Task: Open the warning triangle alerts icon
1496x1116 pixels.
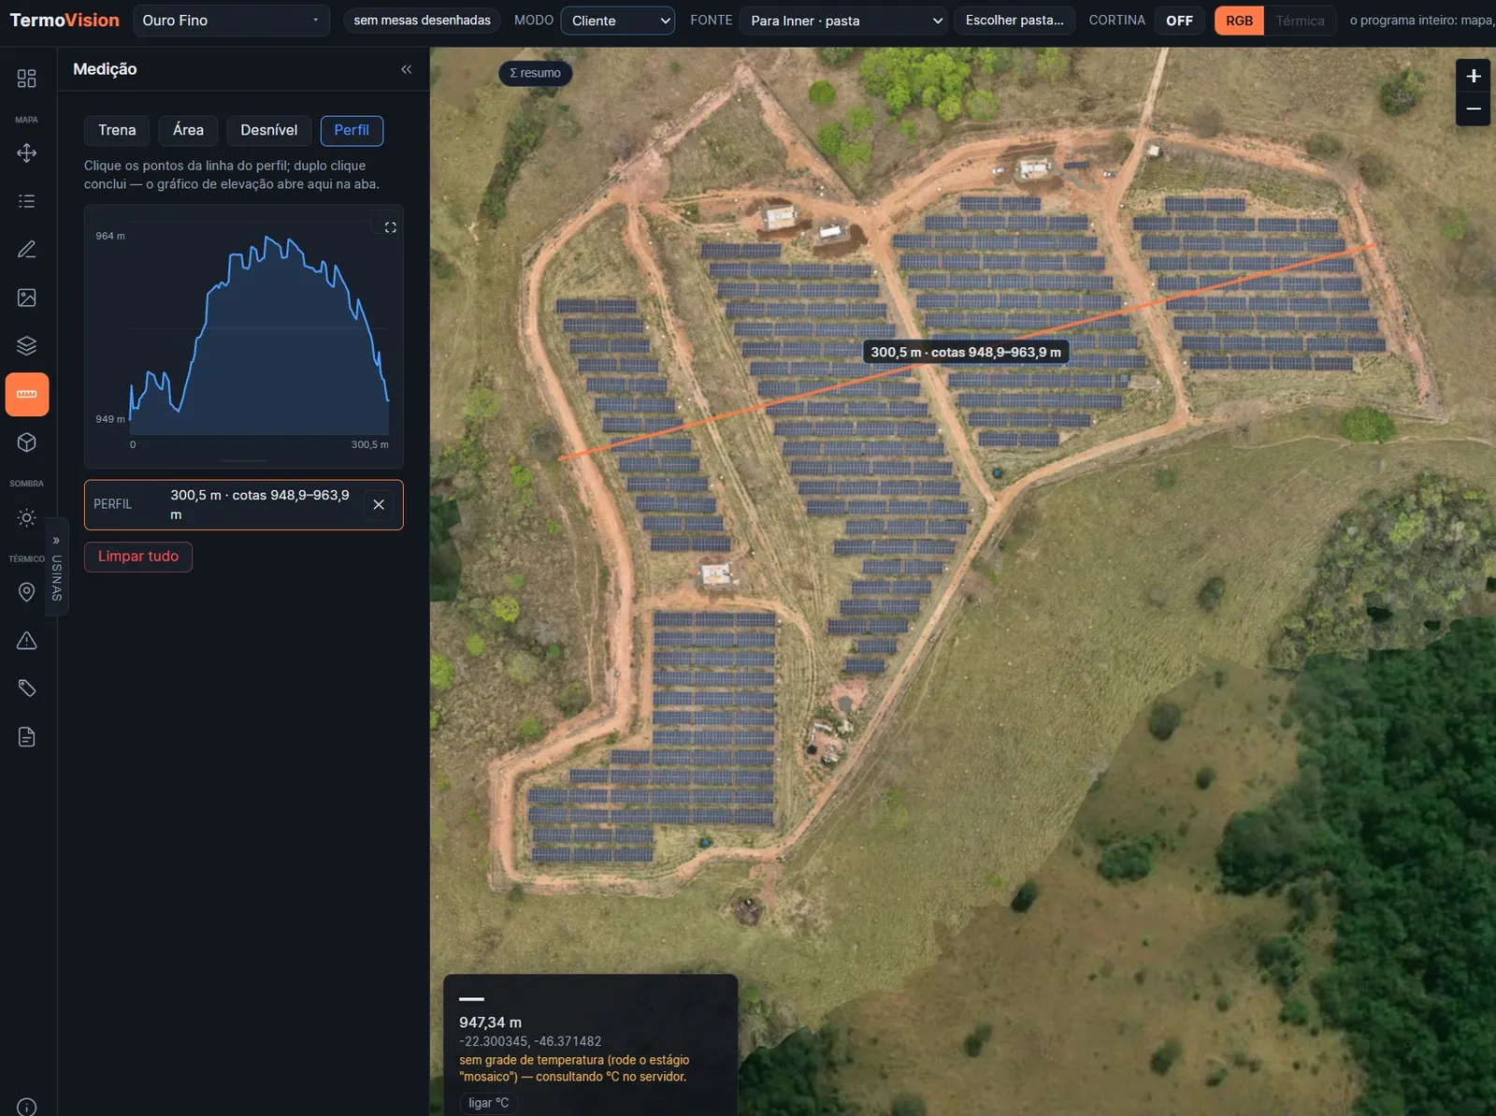Action: point(26,641)
